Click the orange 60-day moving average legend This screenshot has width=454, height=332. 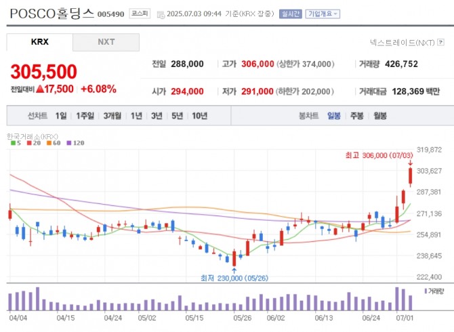pos(54,143)
